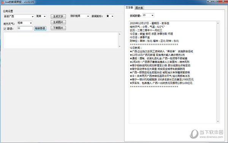Screen dimensions: 228x143
Task: Click the date line 2020年12月17日
Action: click(x=149, y=23)
